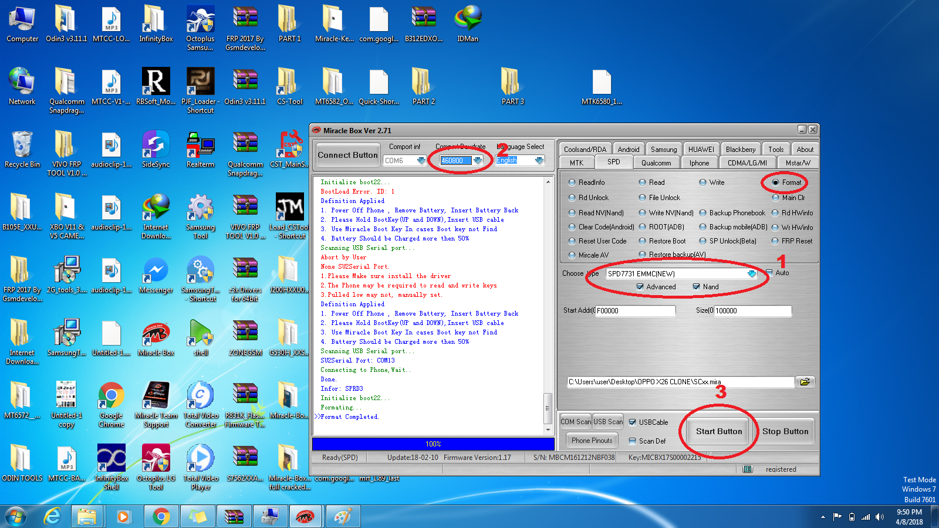The image size is (939, 528).
Task: Click the Stop Button
Action: pyautogui.click(x=785, y=432)
